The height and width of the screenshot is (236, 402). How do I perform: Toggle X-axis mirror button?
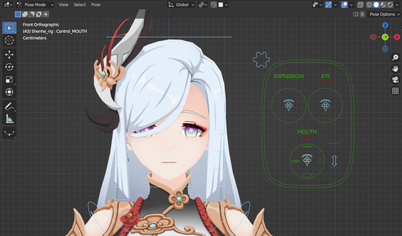362,14
